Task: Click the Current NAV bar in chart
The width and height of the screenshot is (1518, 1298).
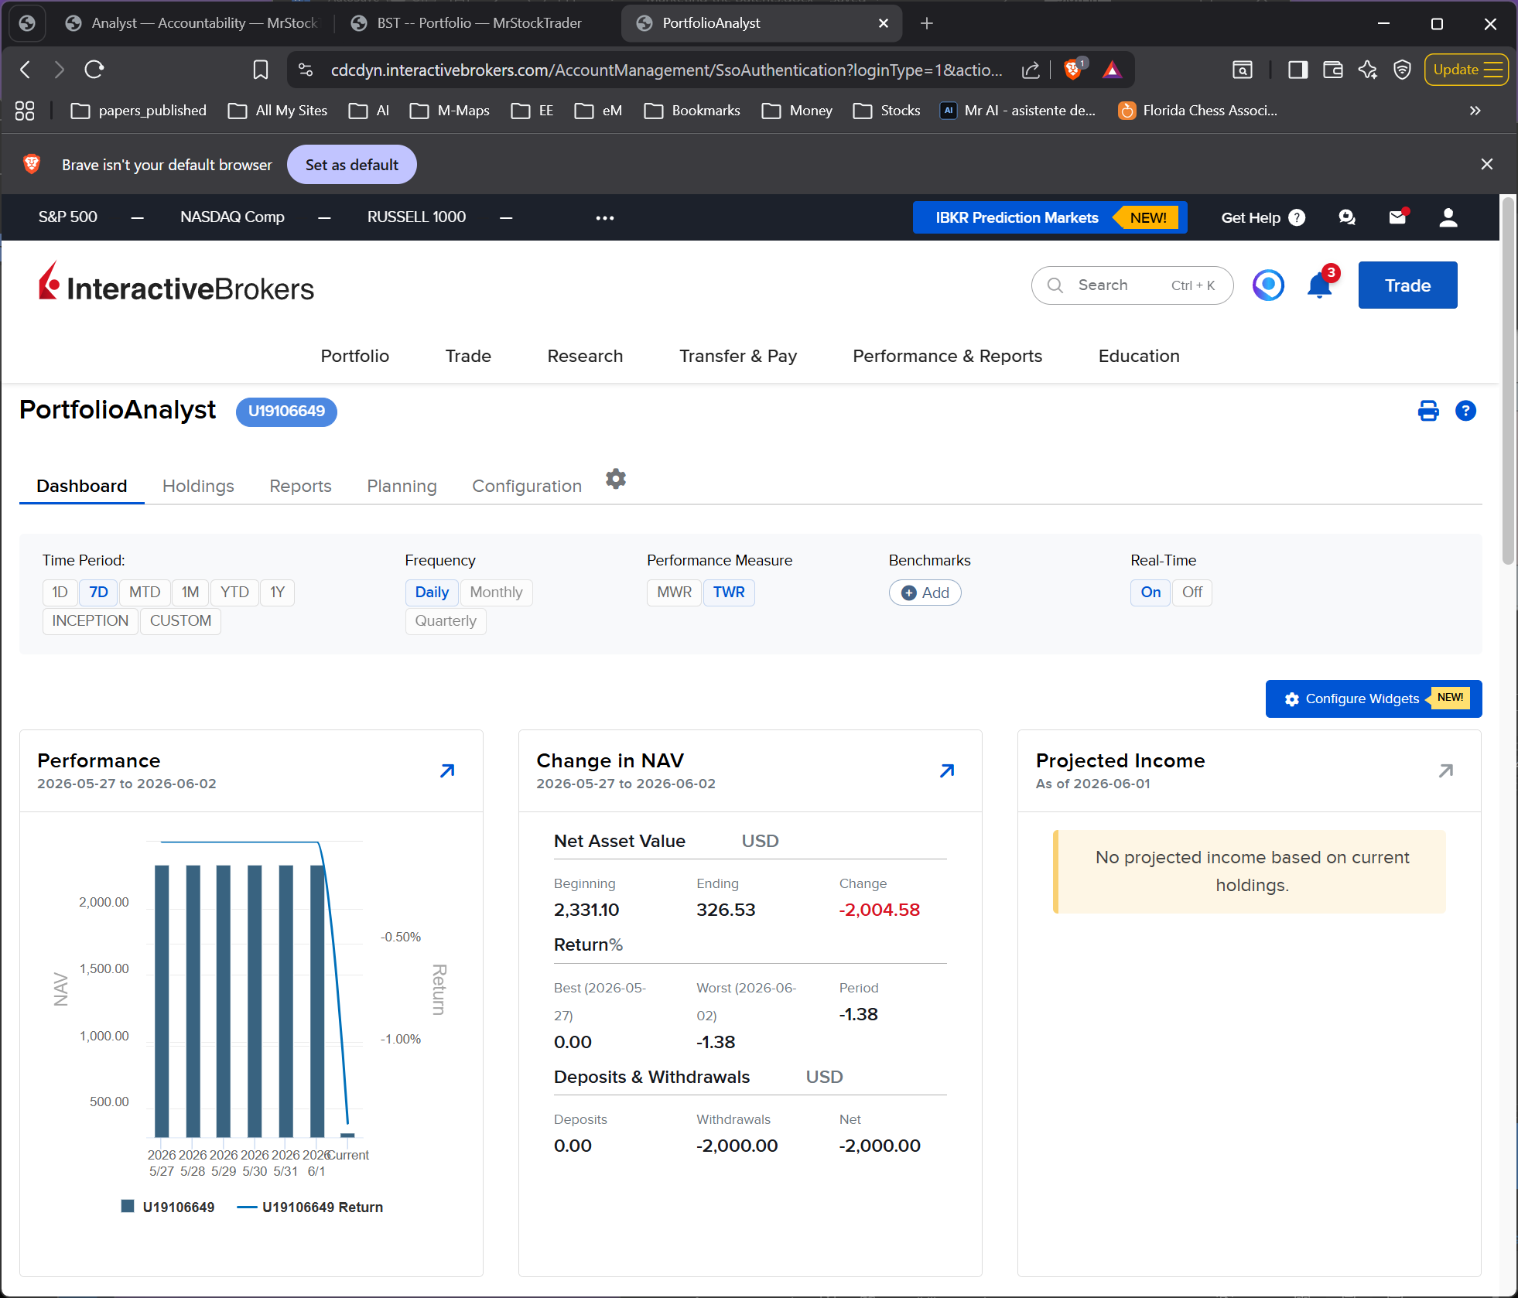Action: pyautogui.click(x=347, y=1135)
